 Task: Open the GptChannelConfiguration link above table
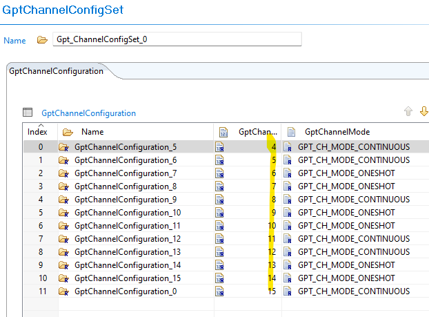[88, 113]
